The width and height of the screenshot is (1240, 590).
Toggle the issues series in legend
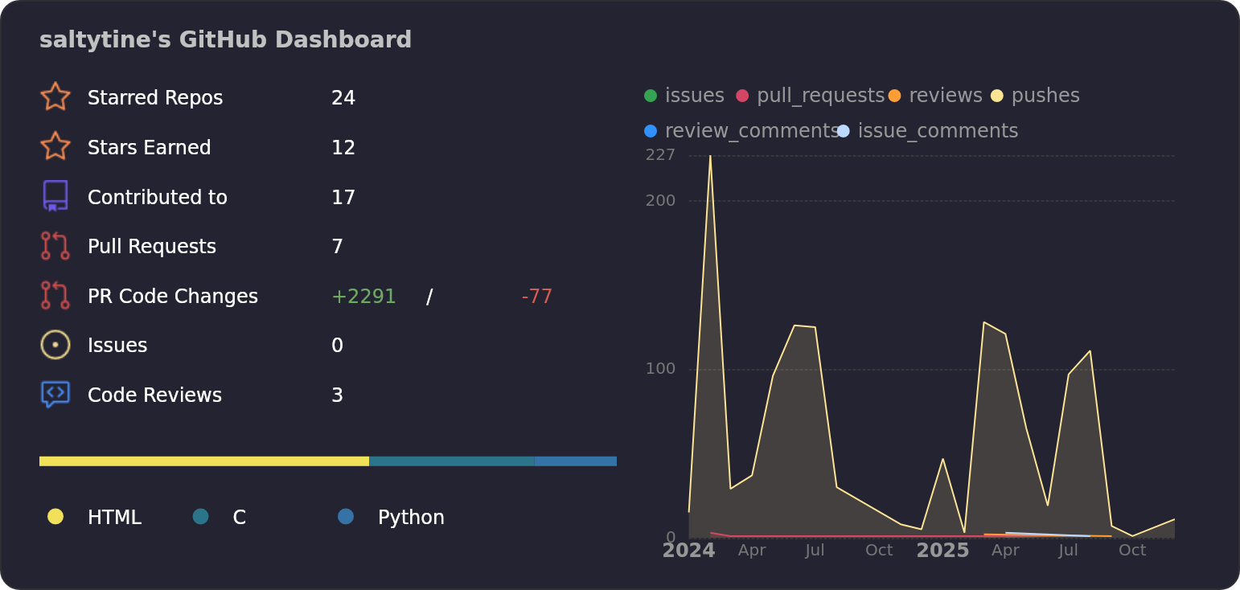tap(684, 96)
